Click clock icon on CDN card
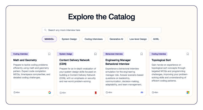Image resolution: width=203 pixels, height=110 pixels. coord(61,93)
